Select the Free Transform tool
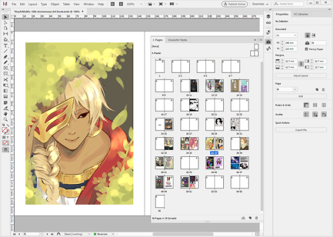Screen dimensions: 333x237 pyautogui.click(x=6, y=86)
